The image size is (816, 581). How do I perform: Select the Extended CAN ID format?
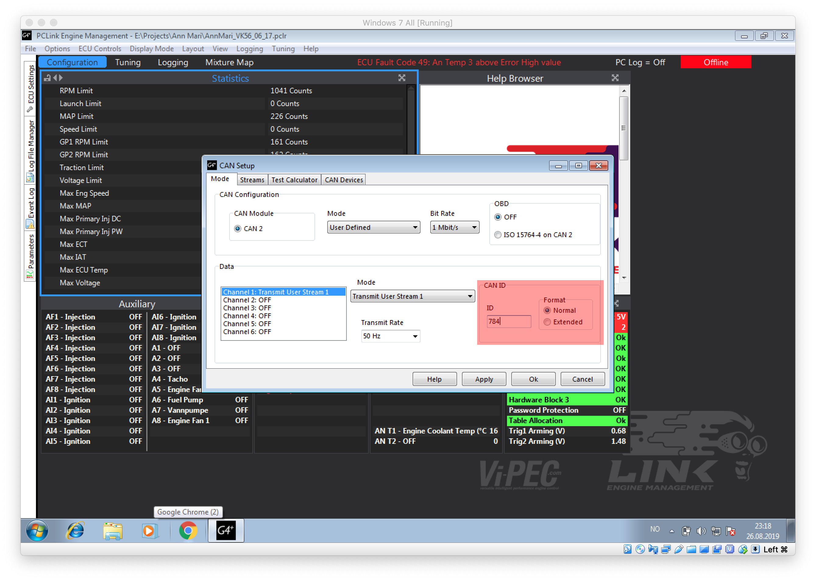tap(547, 322)
